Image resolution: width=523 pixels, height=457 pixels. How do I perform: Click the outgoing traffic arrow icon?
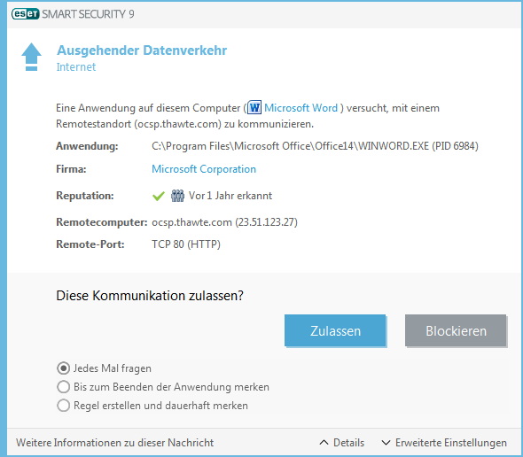(x=31, y=57)
